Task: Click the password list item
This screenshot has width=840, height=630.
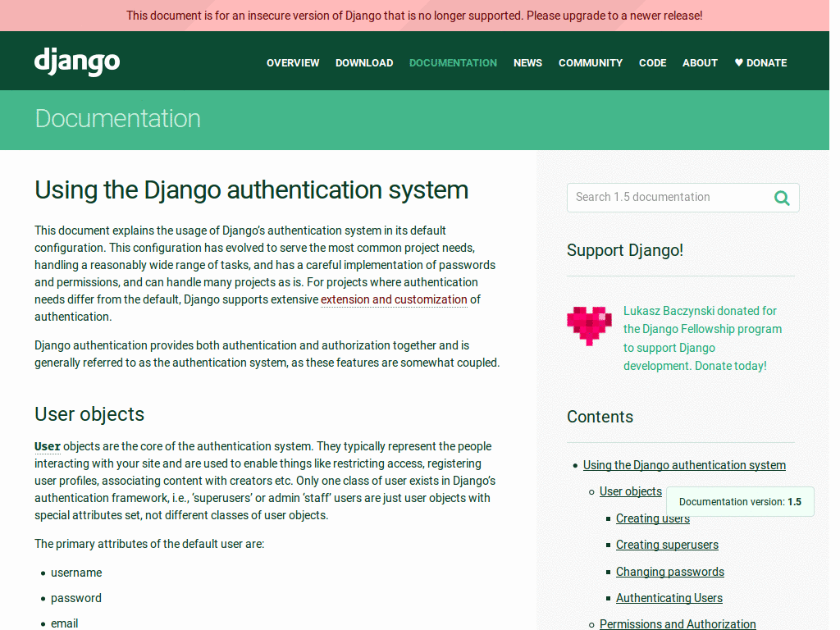Action: click(x=76, y=598)
